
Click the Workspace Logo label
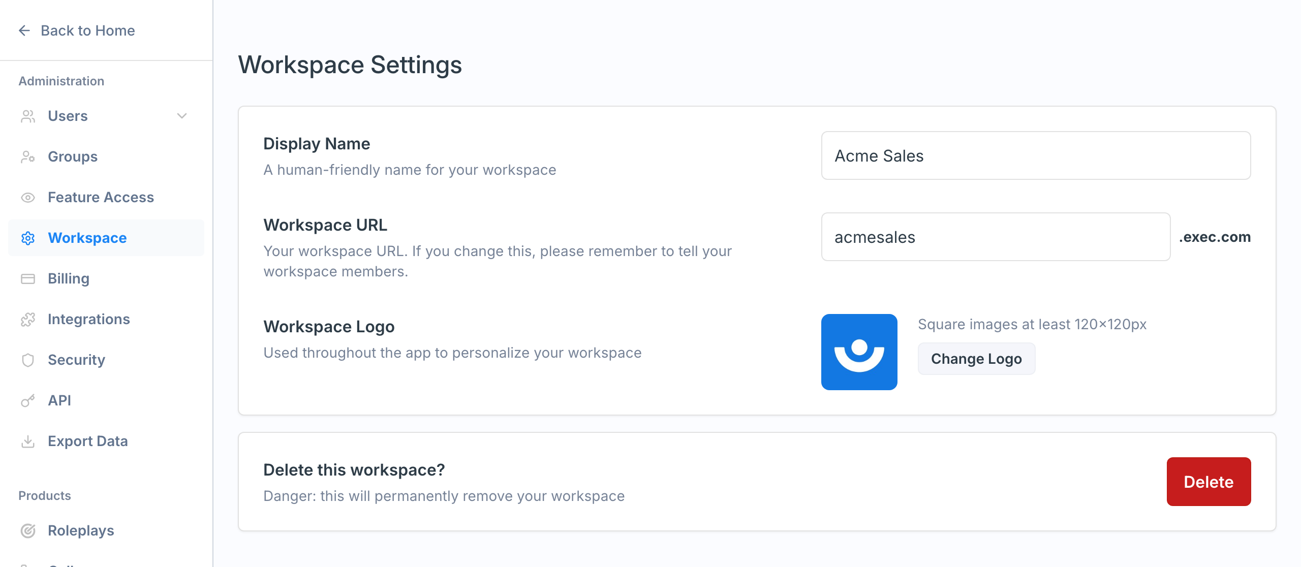point(329,327)
